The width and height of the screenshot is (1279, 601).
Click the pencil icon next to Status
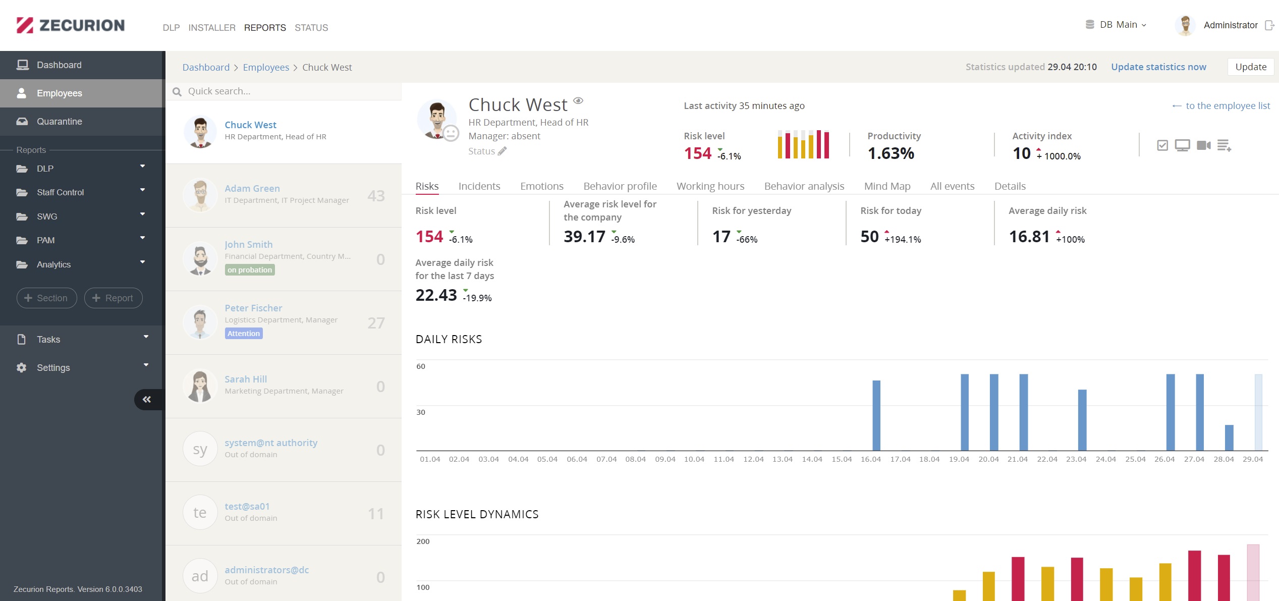tap(502, 151)
